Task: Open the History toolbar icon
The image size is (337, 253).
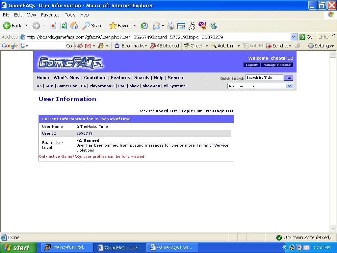Action: point(144,26)
